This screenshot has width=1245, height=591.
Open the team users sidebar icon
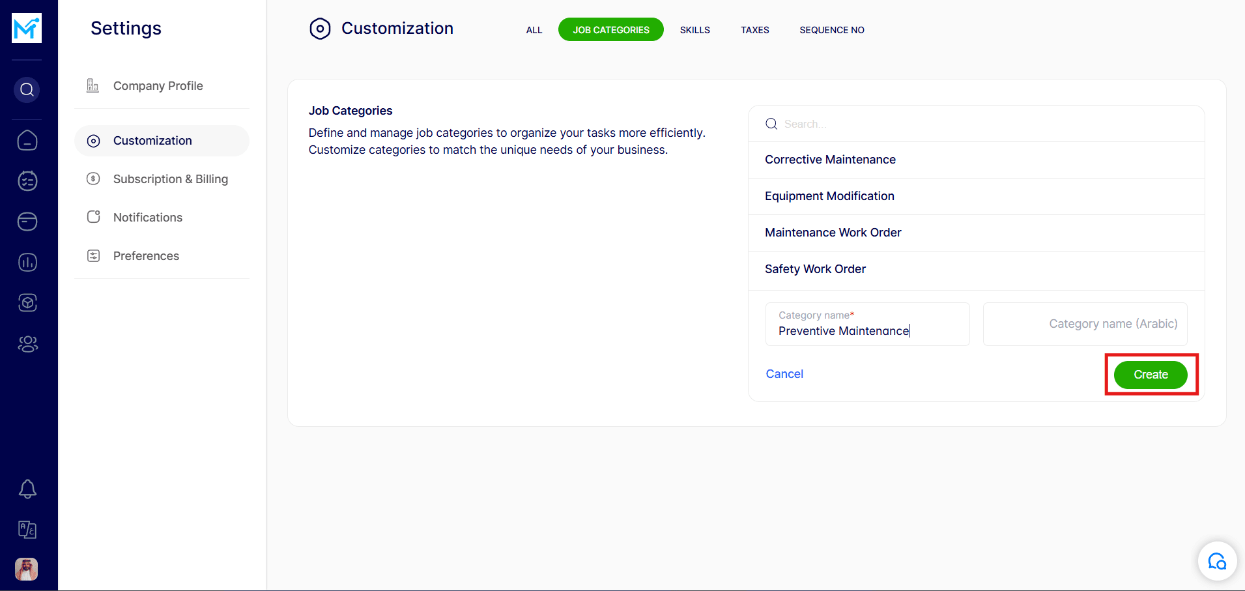pyautogui.click(x=27, y=344)
